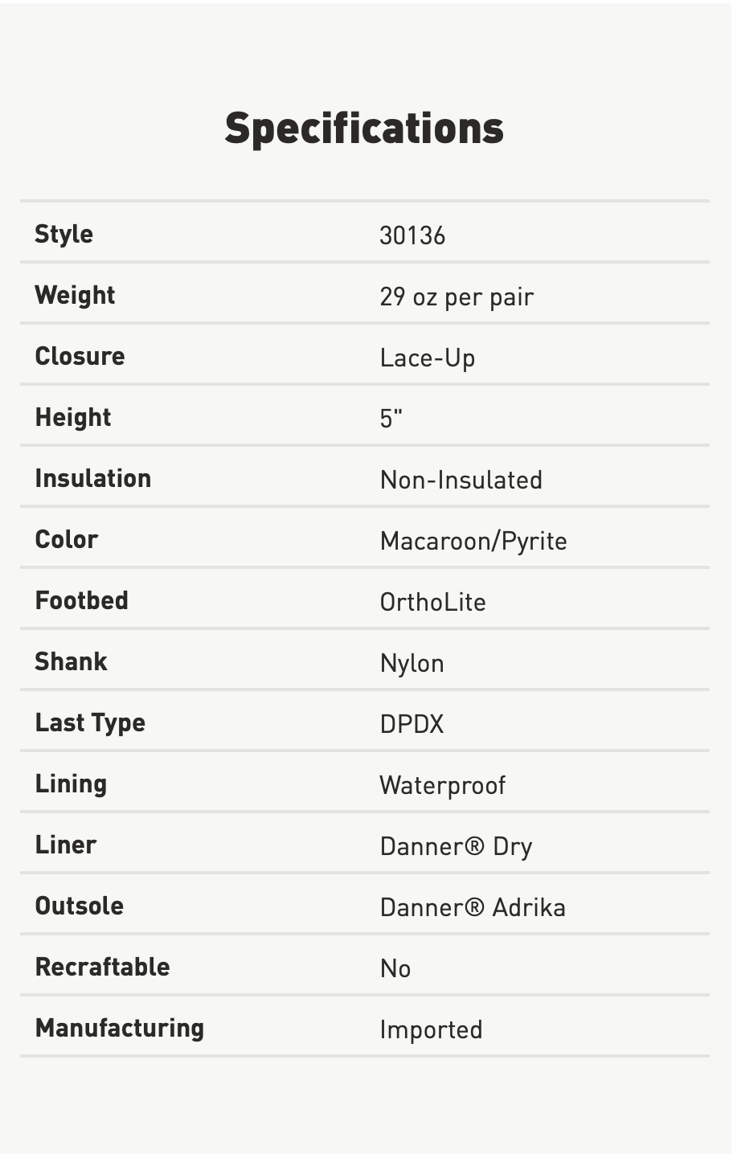
Task: Click the style number 30136
Action: (412, 235)
